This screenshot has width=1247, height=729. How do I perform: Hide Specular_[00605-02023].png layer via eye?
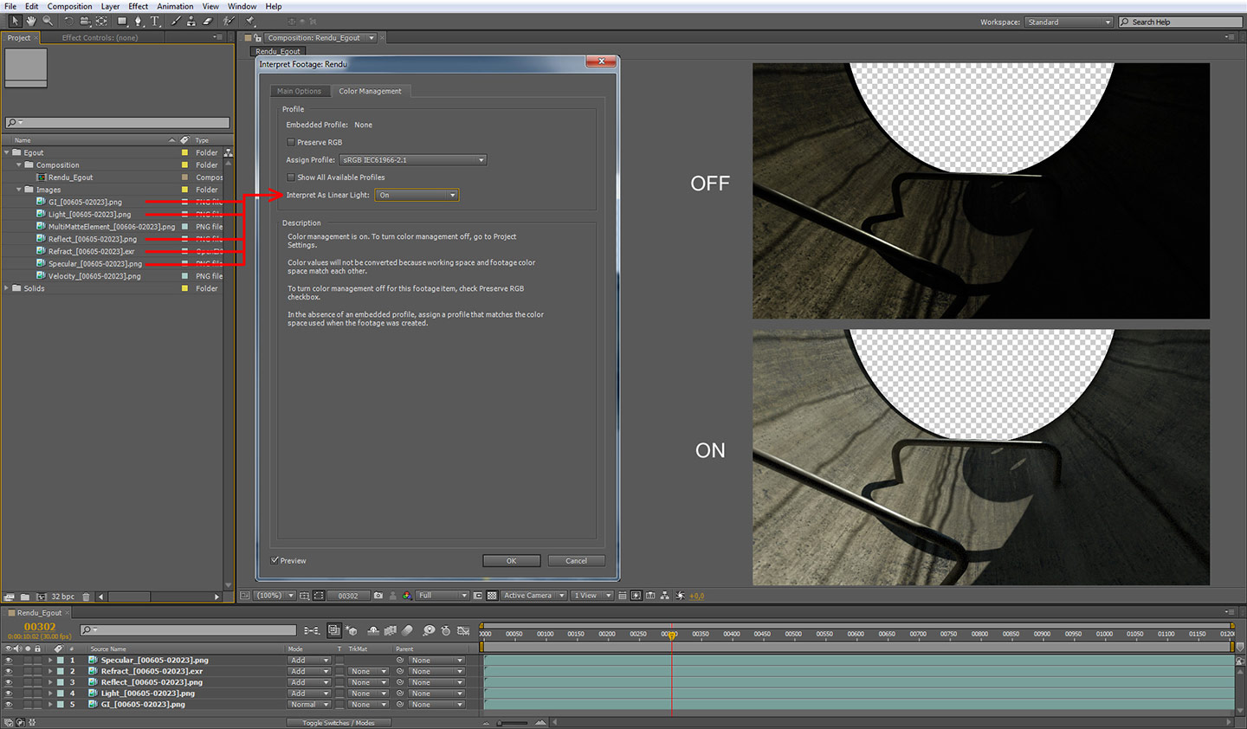[9, 660]
